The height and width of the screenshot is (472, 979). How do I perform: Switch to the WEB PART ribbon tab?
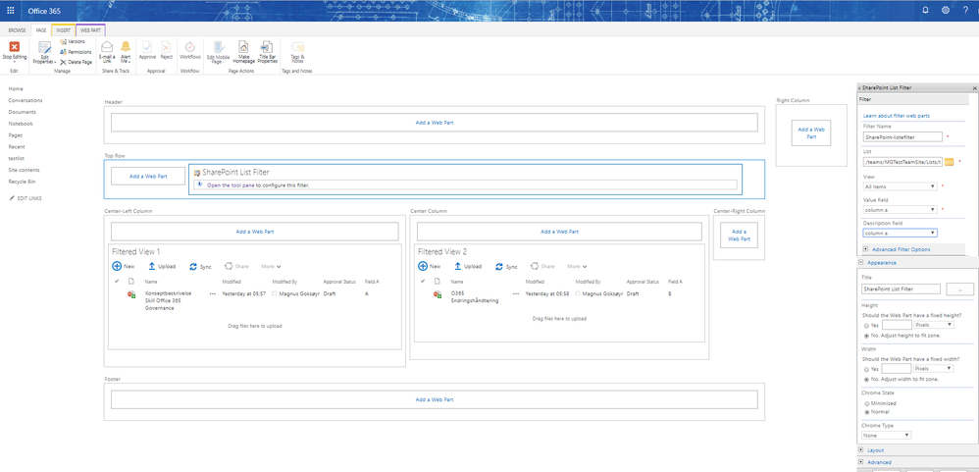click(x=90, y=30)
